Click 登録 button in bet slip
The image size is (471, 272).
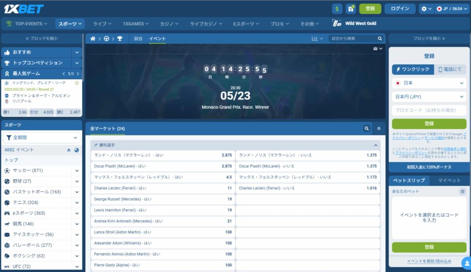429,247
